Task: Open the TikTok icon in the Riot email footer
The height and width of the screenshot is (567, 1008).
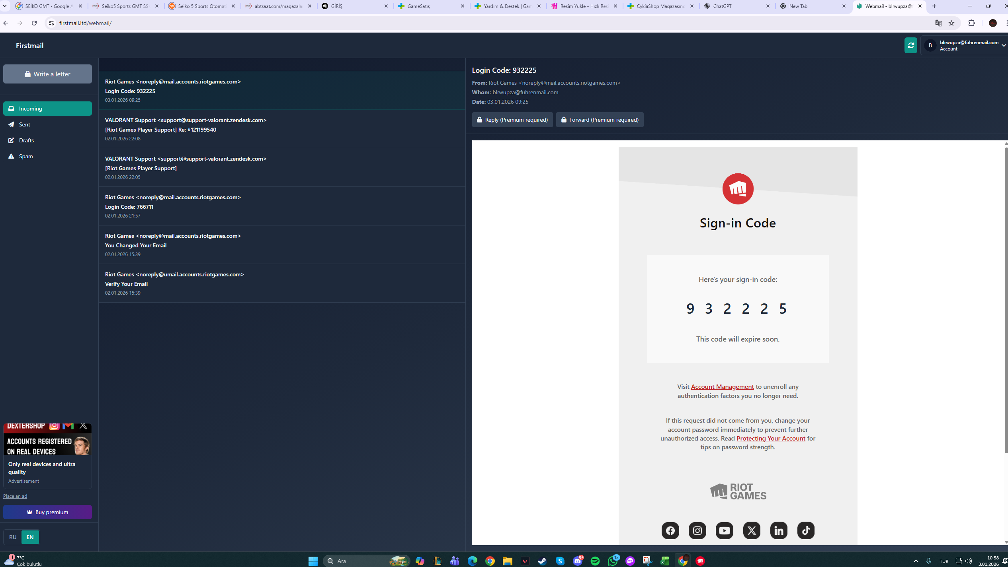Action: tap(806, 530)
